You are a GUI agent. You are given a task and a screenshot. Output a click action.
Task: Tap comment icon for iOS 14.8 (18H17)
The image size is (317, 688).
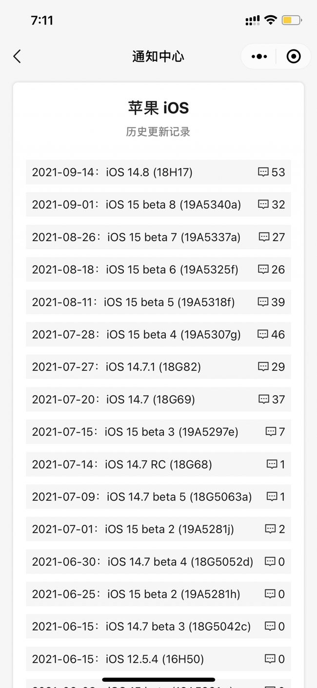tap(263, 172)
